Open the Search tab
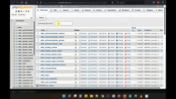This screenshot has height=99, width=176. (x=64, y=10)
